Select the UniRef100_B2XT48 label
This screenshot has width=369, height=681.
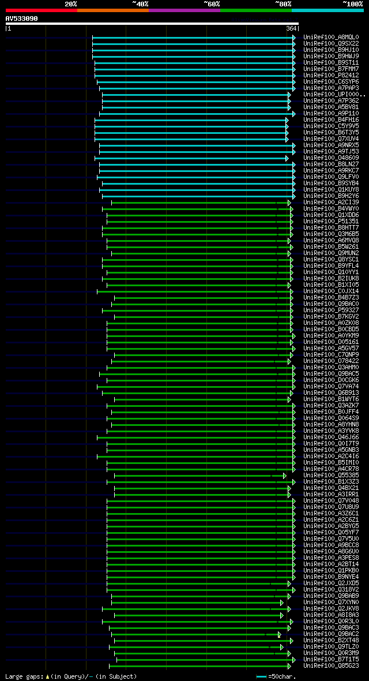pos(331,640)
